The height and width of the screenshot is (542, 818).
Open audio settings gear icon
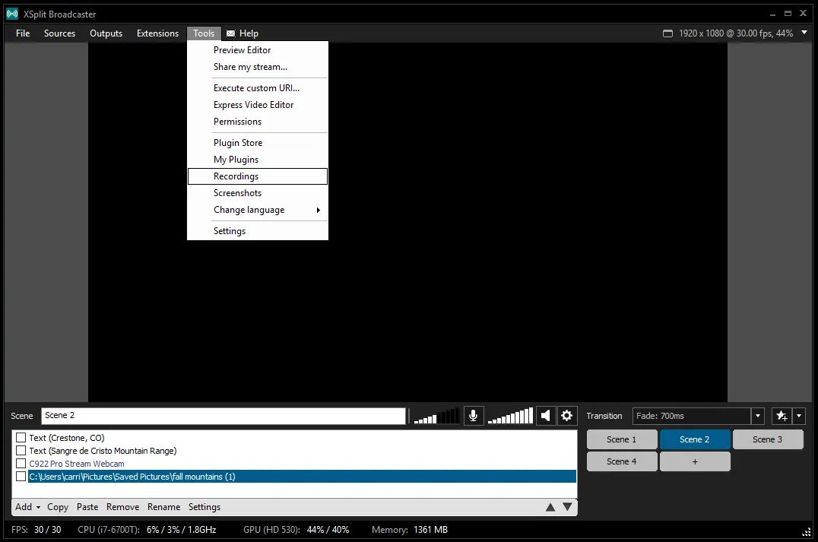coord(566,416)
